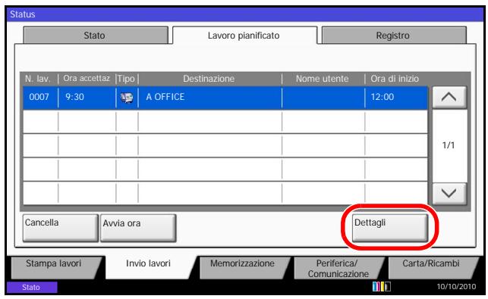488x299 pixels.
Task: Open the Memorizzazione tab
Action: tap(242, 267)
